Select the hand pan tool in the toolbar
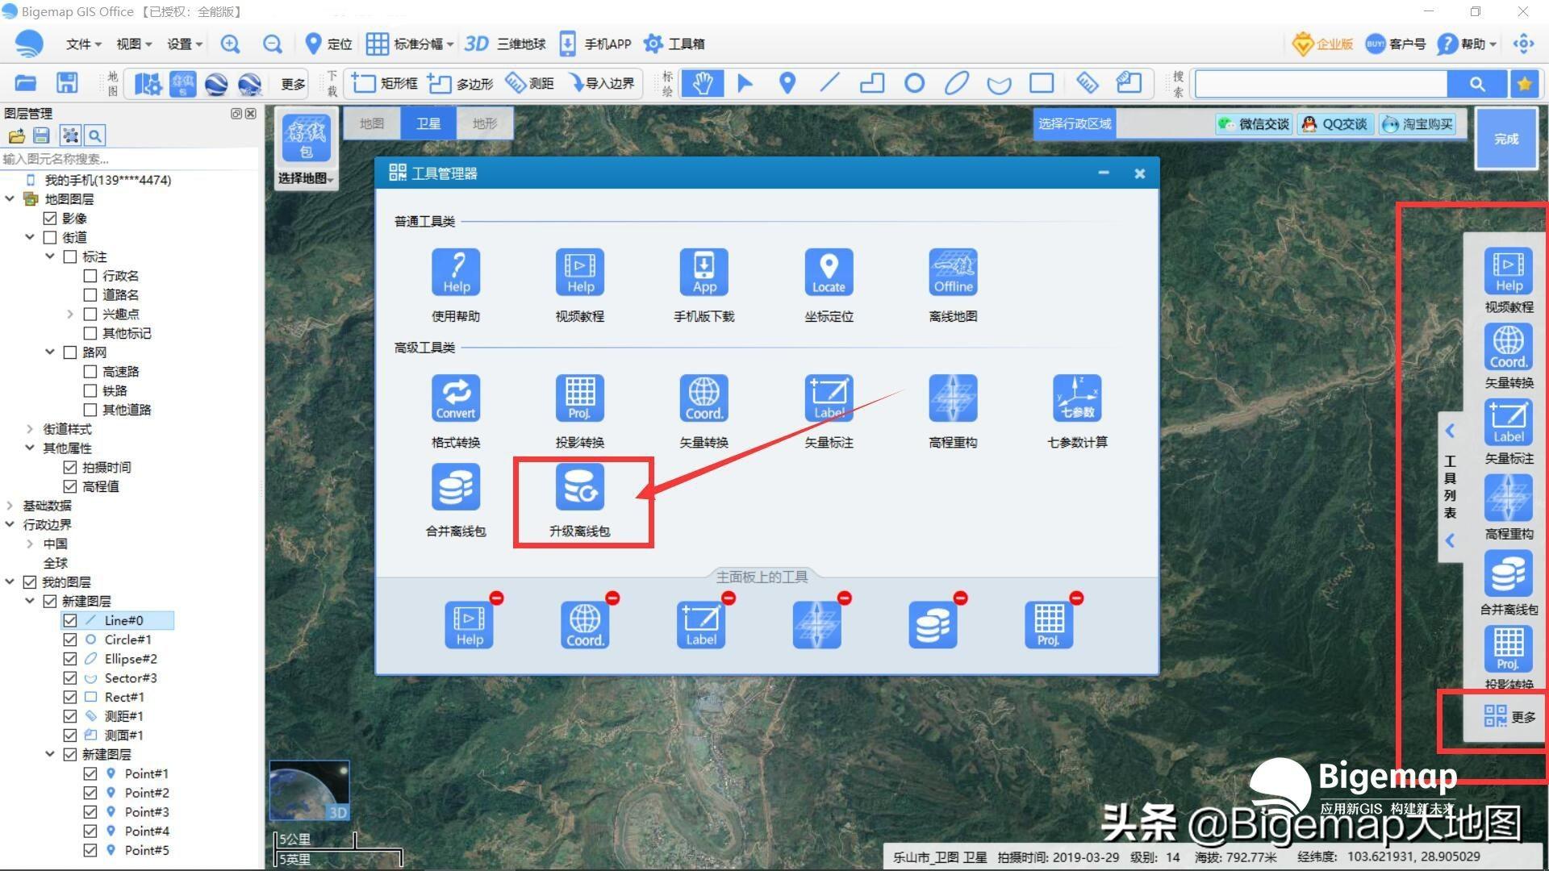Viewport: 1549px width, 871px height. 702,83
